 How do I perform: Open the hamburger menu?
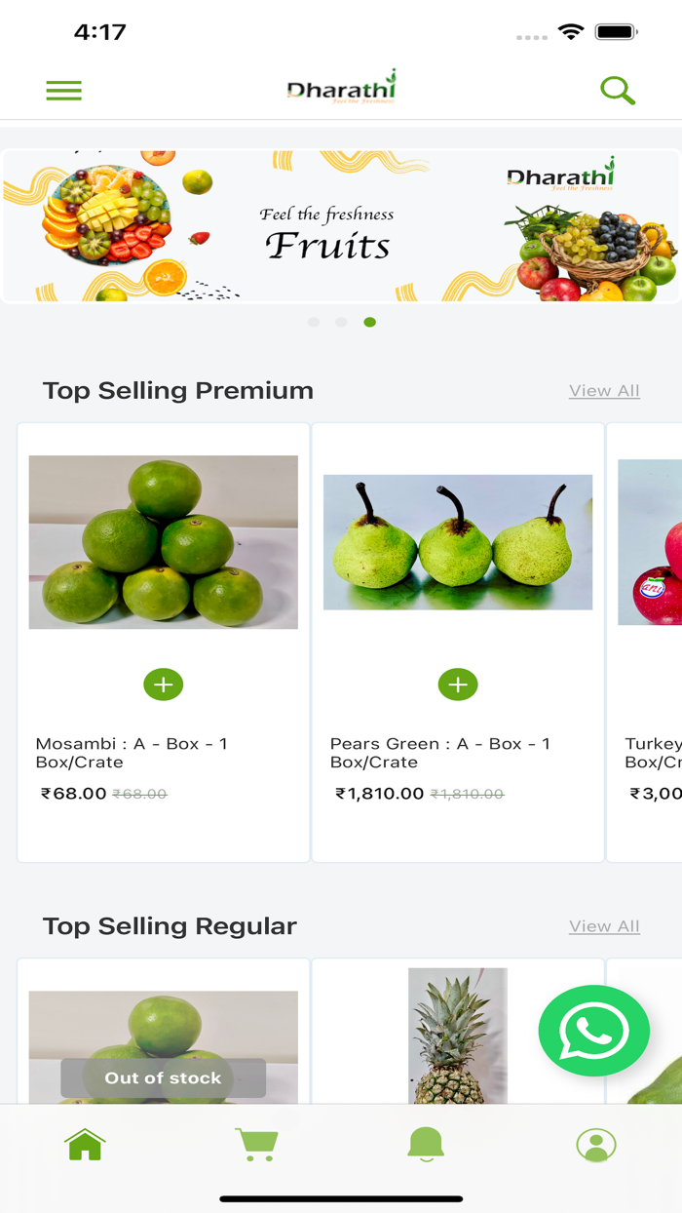[x=64, y=91]
